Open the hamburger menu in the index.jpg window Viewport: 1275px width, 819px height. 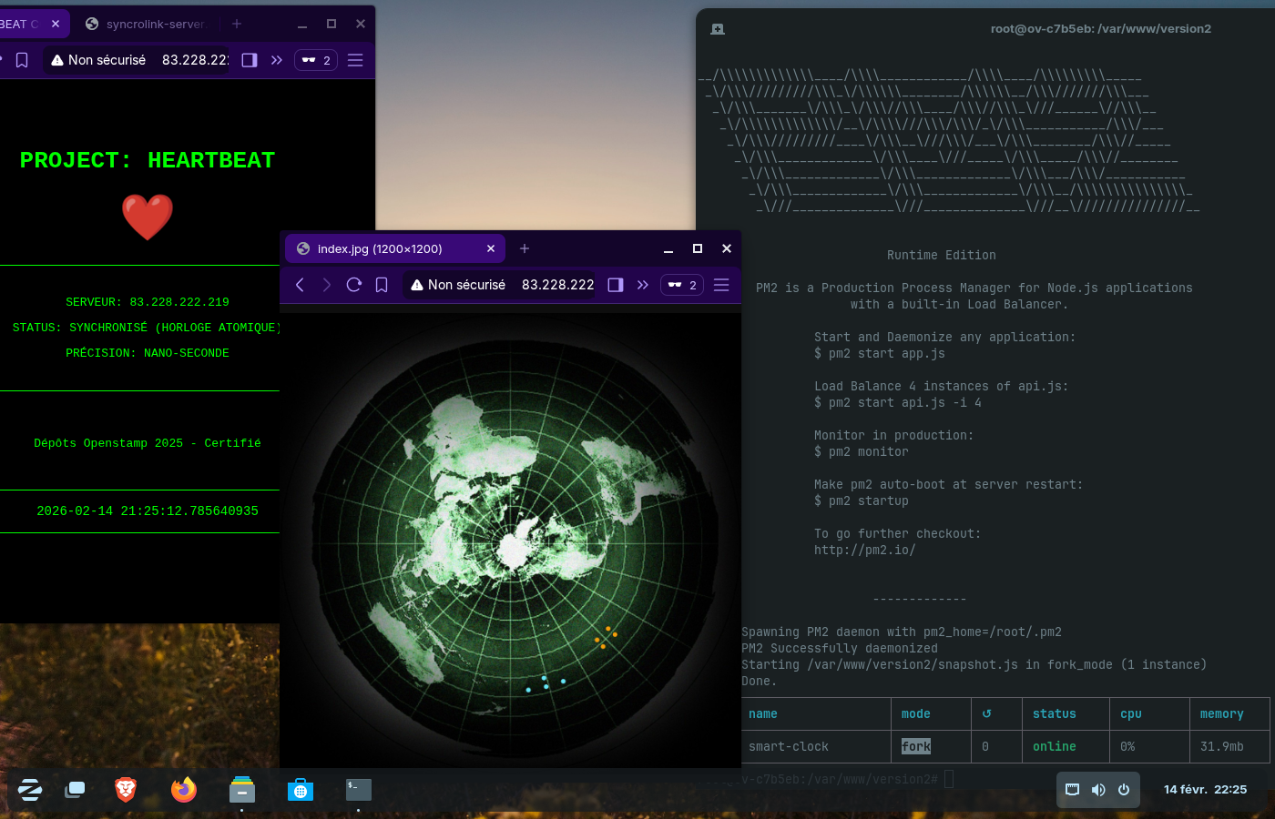pos(721,285)
